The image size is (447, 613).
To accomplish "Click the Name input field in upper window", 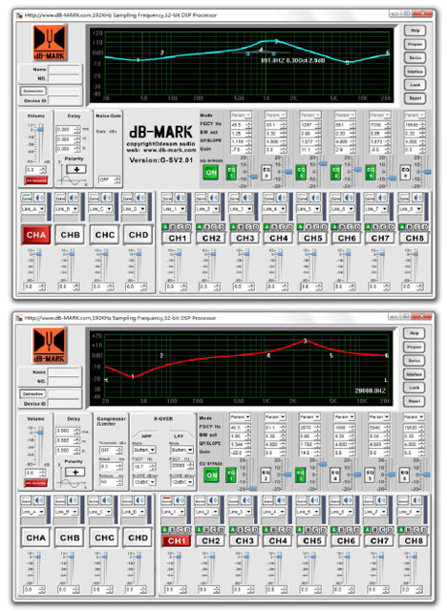I will [65, 69].
